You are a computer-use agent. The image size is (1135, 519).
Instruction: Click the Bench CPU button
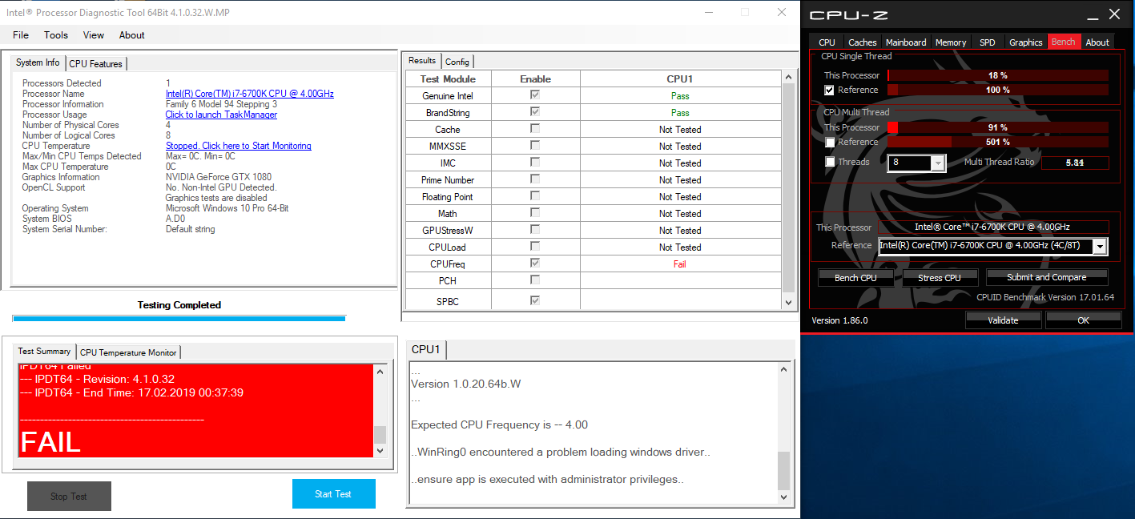[856, 277]
